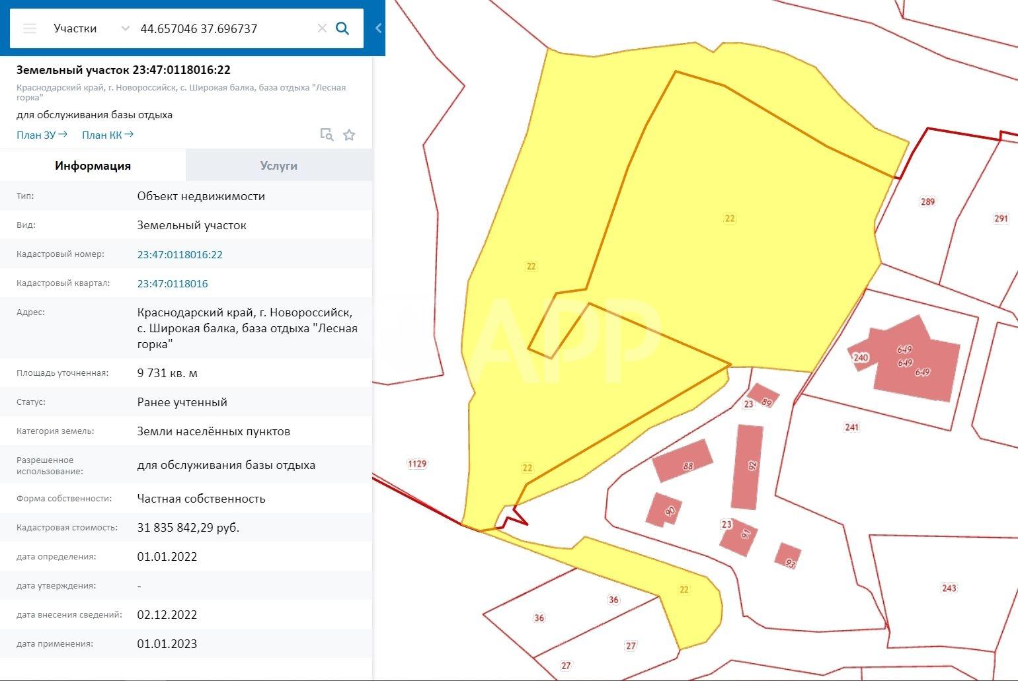1018x681 pixels.
Task: Open cadastral quarter 23:47:0118016 link
Action: (173, 283)
